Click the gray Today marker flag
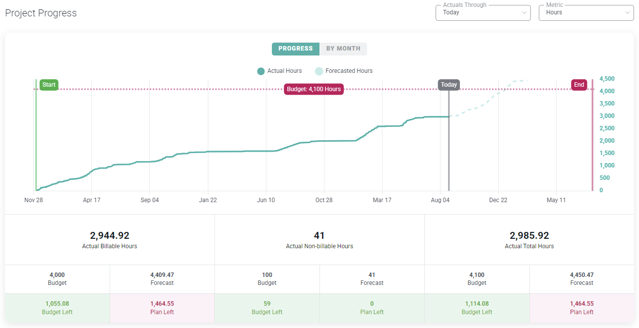 coord(448,85)
